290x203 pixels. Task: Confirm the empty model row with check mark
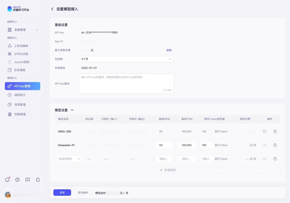click(x=265, y=158)
